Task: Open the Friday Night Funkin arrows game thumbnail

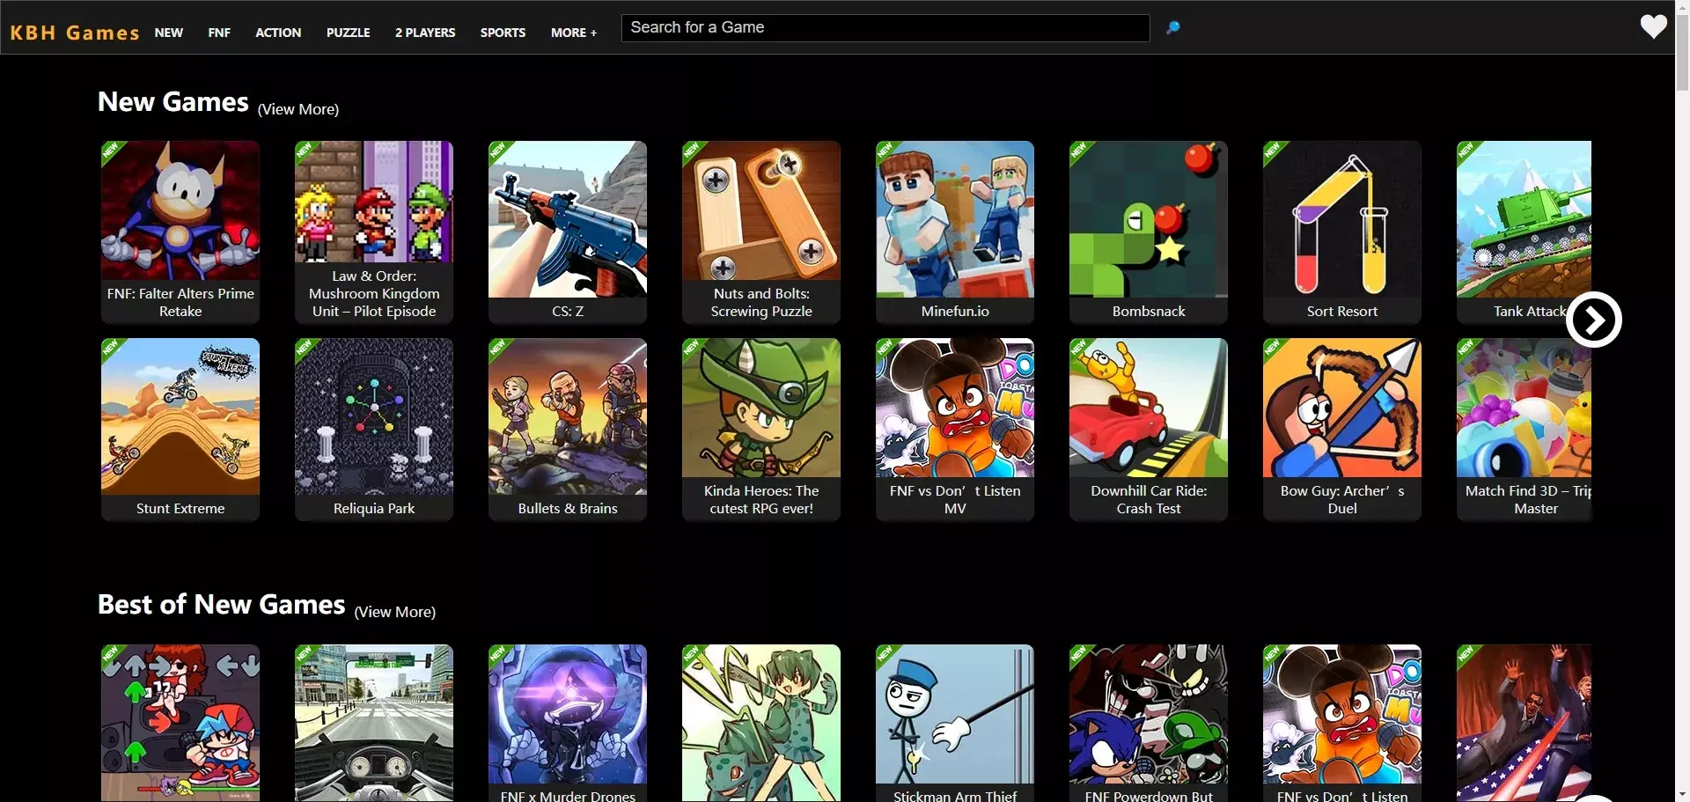Action: pos(180,724)
